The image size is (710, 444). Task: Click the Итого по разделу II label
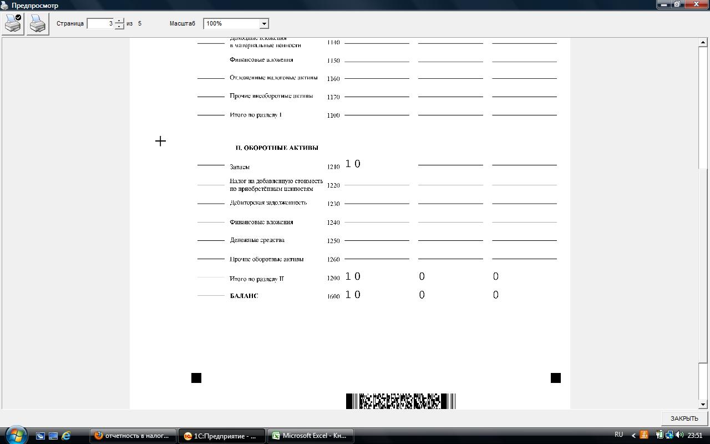257,279
